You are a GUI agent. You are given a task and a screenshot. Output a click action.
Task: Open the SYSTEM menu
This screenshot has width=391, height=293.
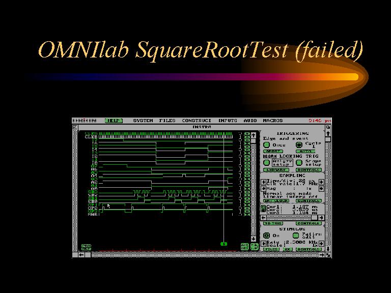[x=143, y=121]
